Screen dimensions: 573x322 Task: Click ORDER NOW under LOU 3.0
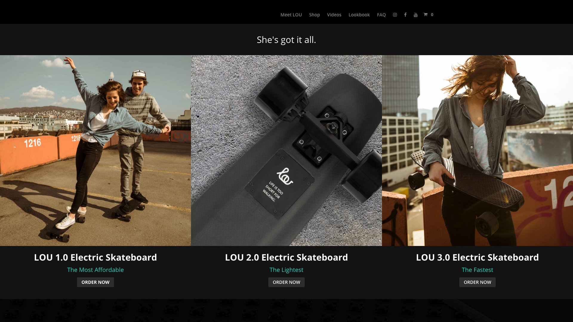click(478, 282)
